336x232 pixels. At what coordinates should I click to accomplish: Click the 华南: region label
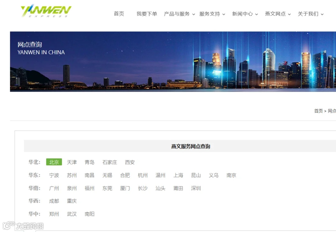click(x=35, y=188)
